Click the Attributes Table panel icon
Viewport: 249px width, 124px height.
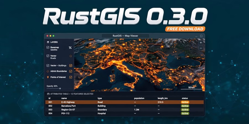click(x=48, y=94)
